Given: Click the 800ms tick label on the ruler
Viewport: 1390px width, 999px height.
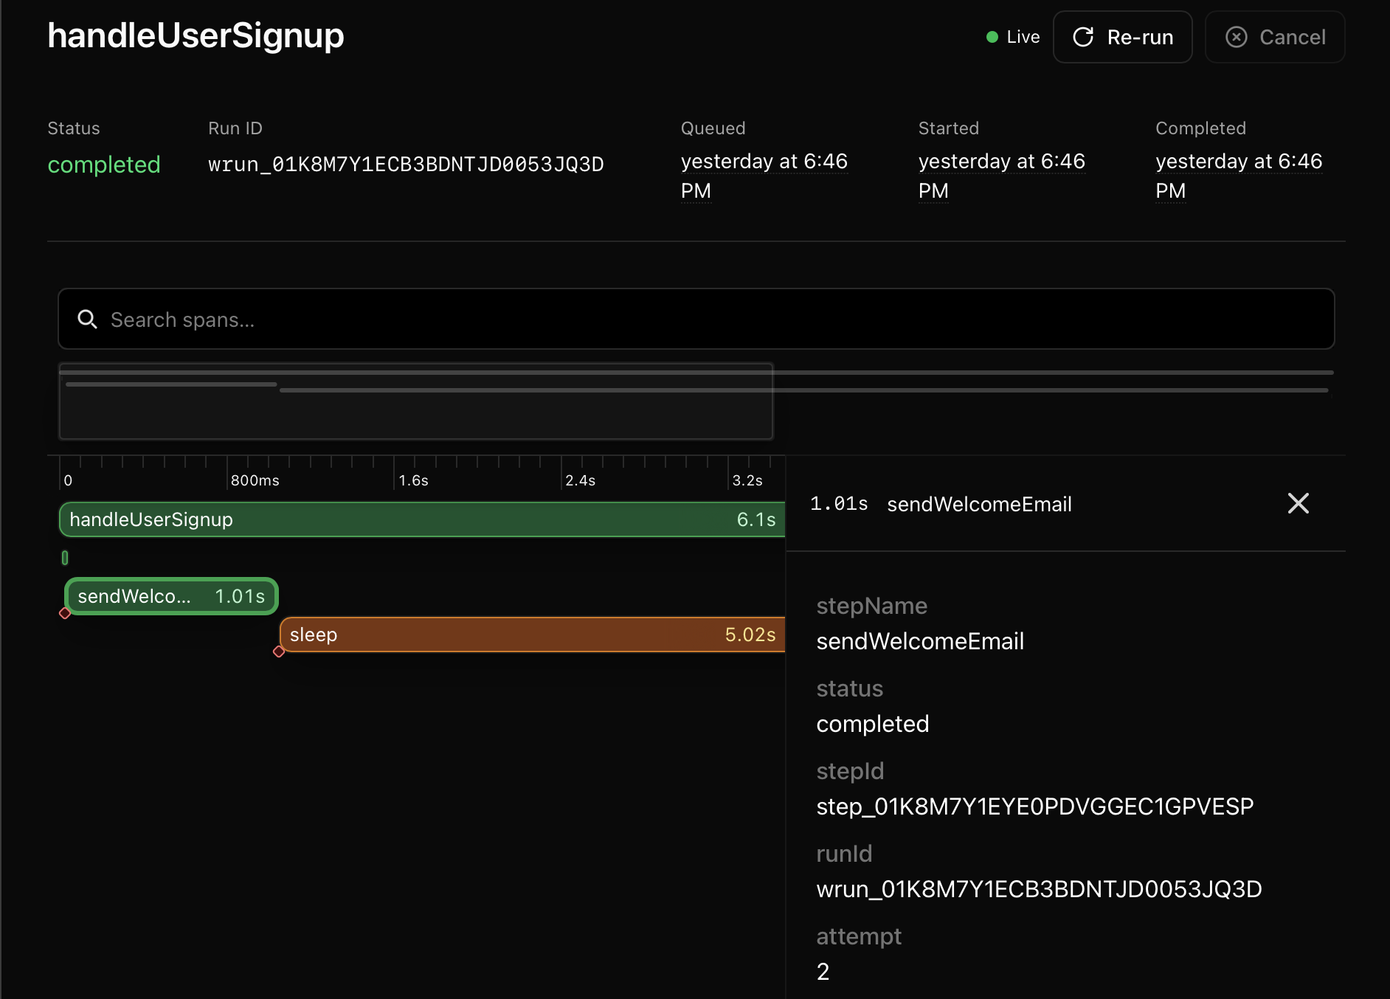Looking at the screenshot, I should coord(255,480).
